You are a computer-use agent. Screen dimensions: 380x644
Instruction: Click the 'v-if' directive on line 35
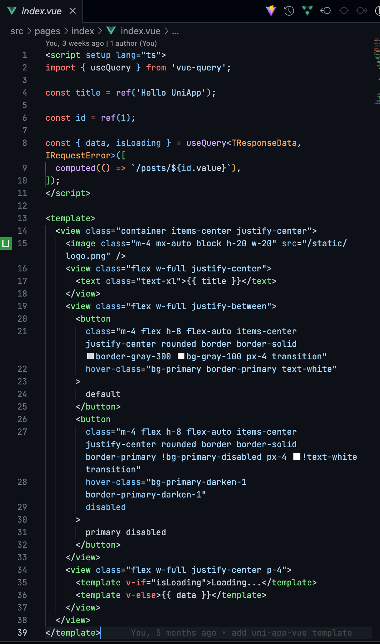(x=136, y=583)
